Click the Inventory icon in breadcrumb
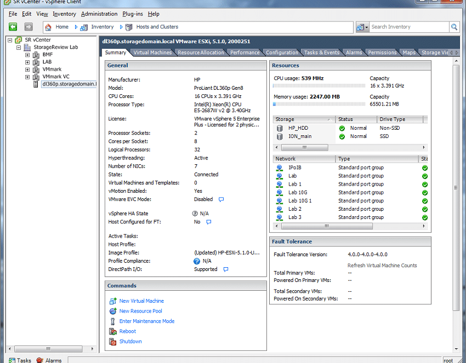Screen dimensions: 466x363 pos(84,27)
